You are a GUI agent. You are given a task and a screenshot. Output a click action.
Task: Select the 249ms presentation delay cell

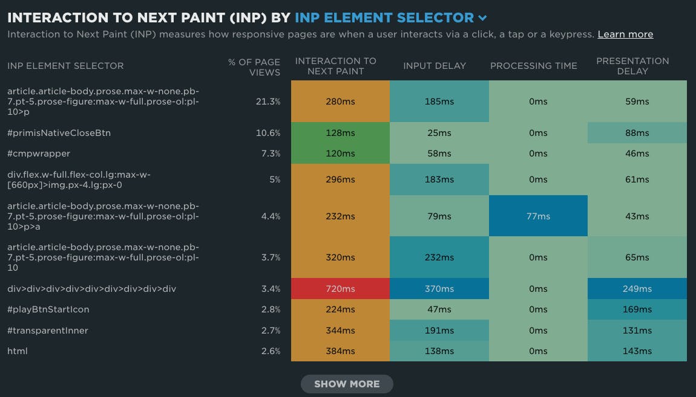click(637, 289)
